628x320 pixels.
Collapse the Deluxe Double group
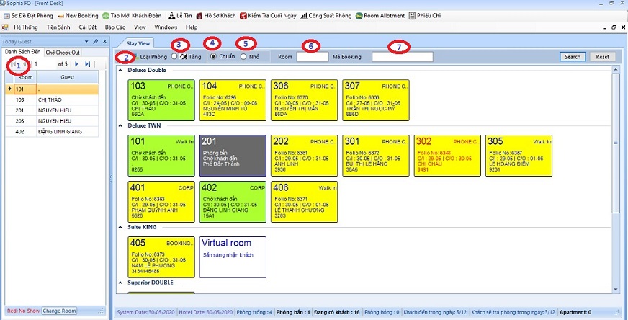(x=120, y=70)
